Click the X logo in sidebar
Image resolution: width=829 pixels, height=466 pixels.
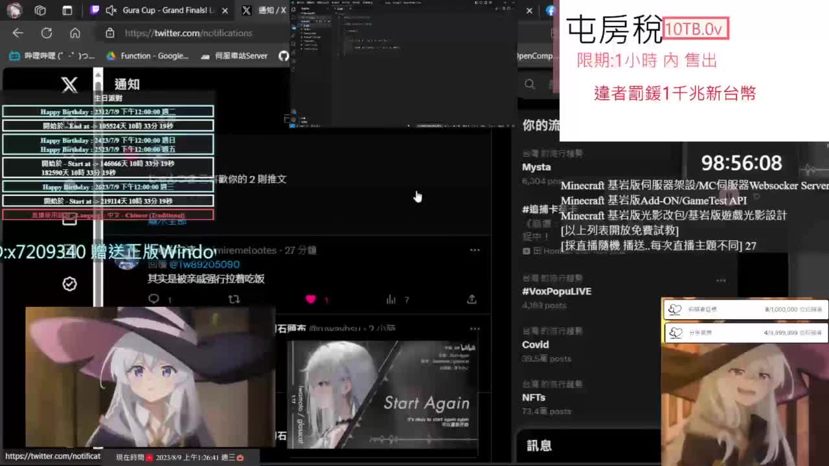[x=69, y=84]
